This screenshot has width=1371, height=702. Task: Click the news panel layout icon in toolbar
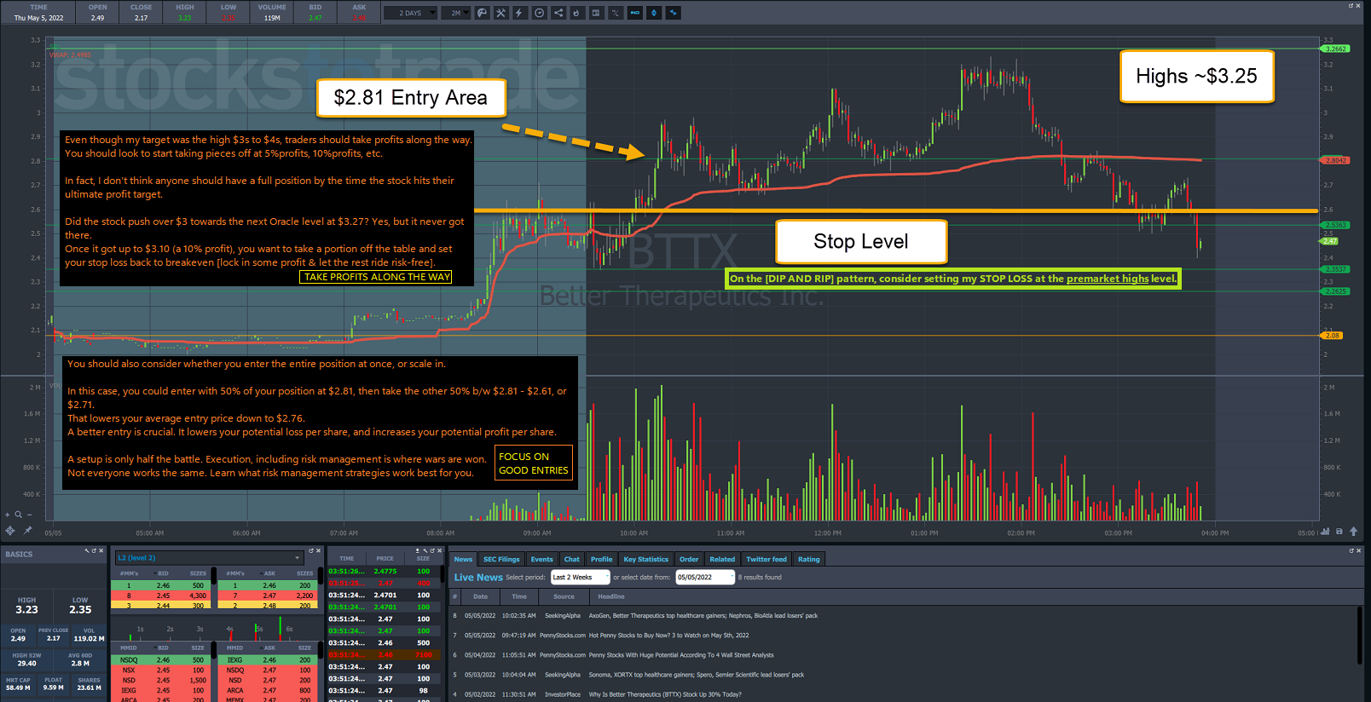pyautogui.click(x=596, y=13)
